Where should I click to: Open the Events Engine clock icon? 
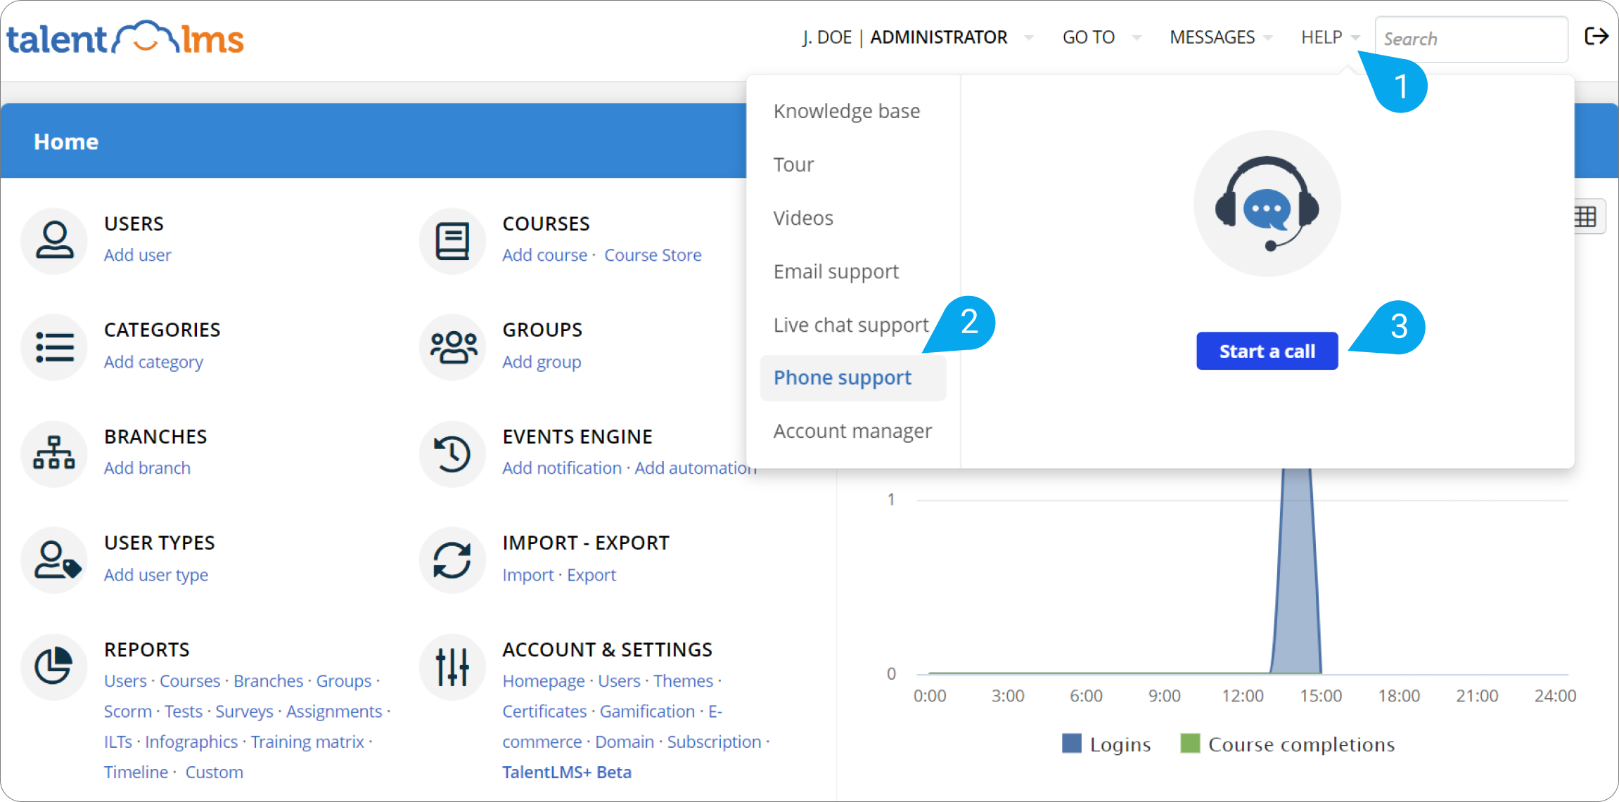pos(452,453)
